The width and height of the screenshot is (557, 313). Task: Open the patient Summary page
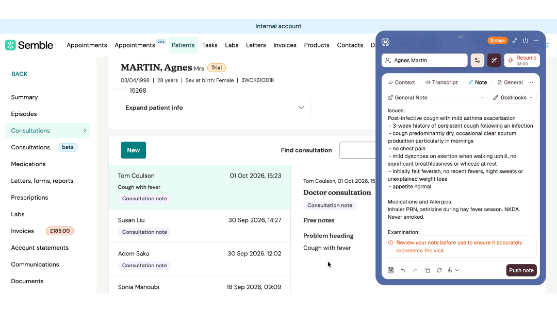point(24,97)
